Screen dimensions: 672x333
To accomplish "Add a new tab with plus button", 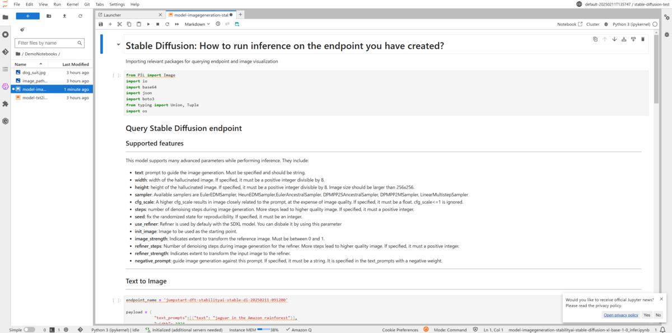I will coord(240,15).
